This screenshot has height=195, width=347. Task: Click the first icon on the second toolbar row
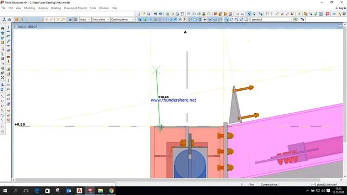pyautogui.click(x=4, y=19)
